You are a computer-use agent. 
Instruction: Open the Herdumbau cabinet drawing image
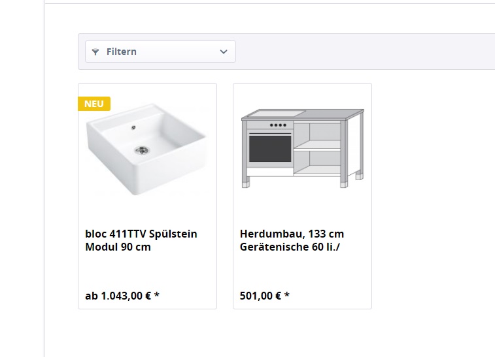(303, 148)
